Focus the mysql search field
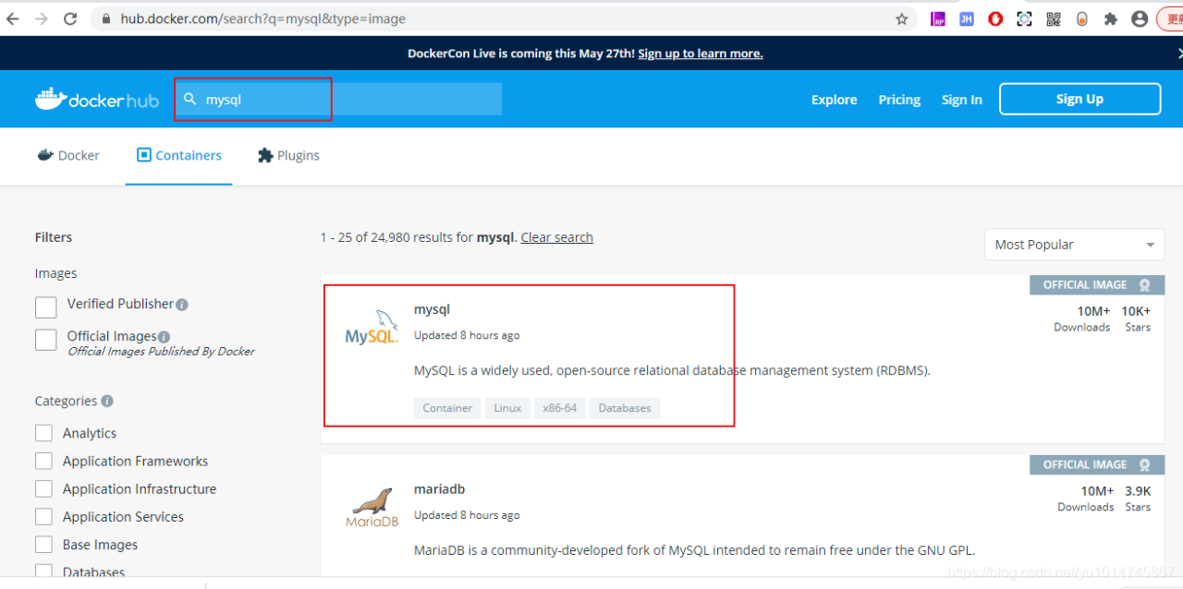1183x589 pixels. (x=338, y=99)
